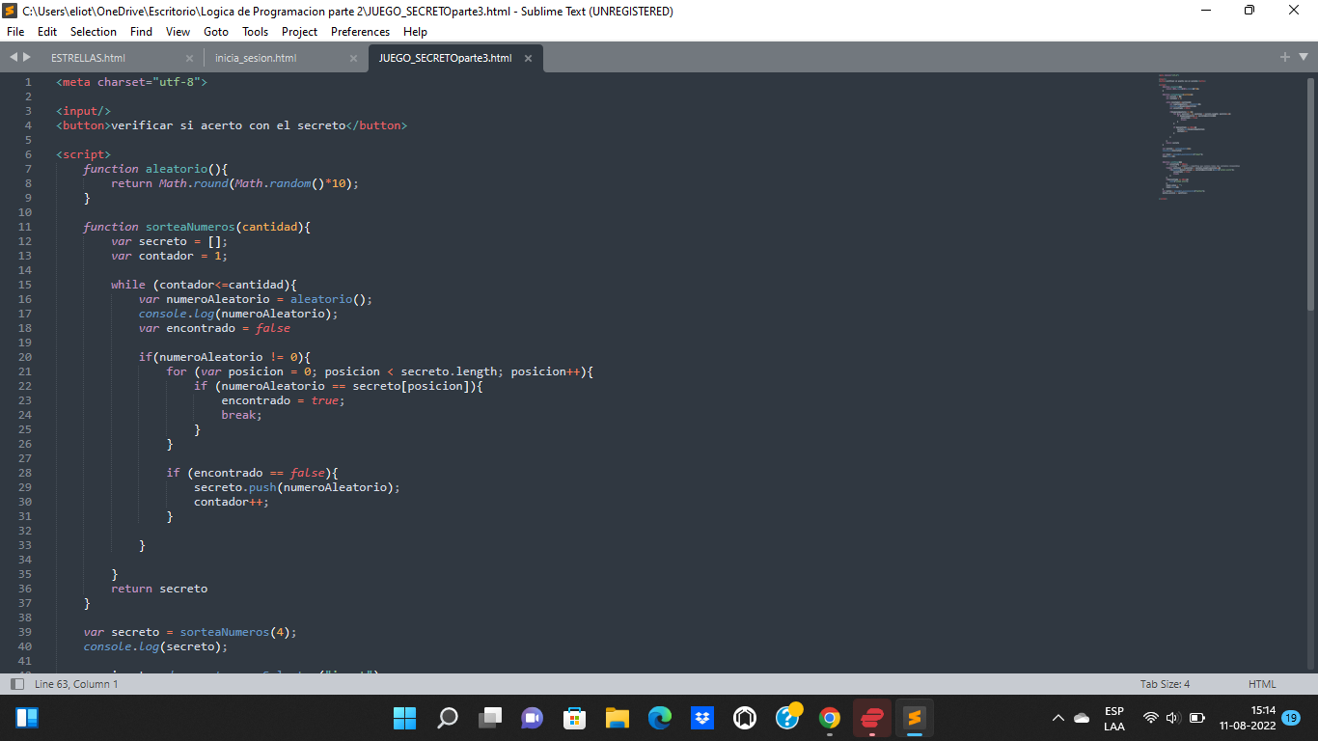Open the tab list dropdown arrow
Viewport: 1318px width, 741px height.
click(1303, 57)
